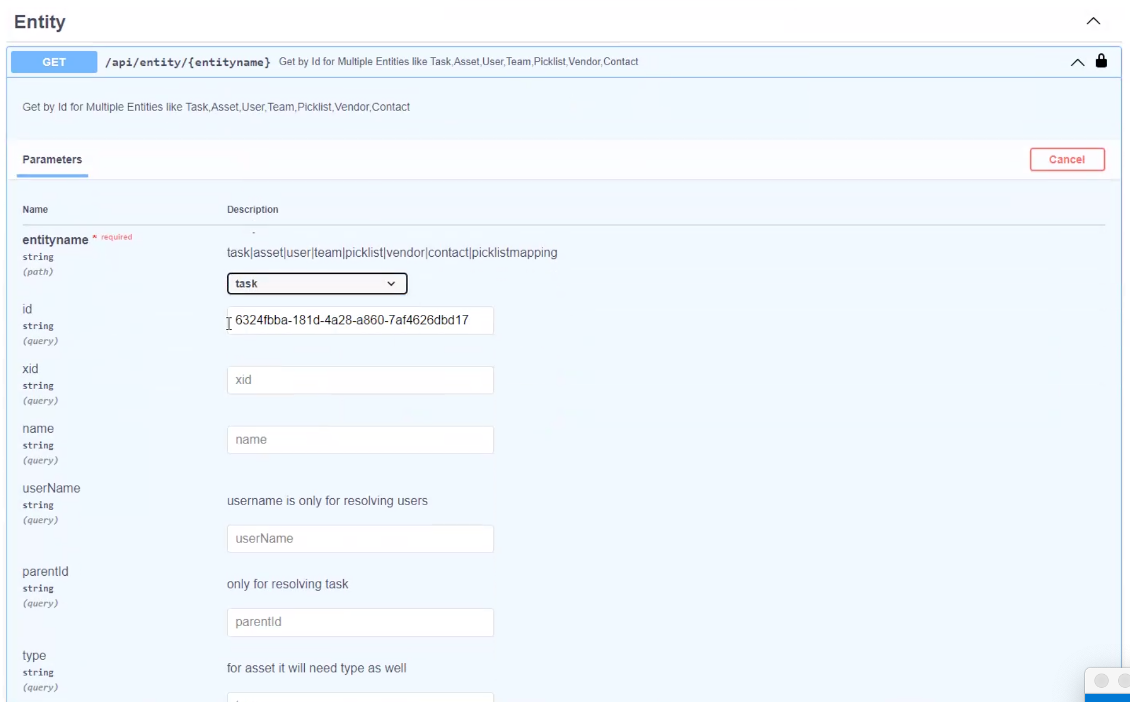Viewport: 1130px width, 702px height.
Task: Click second gray circle in floating window
Action: [1123, 681]
